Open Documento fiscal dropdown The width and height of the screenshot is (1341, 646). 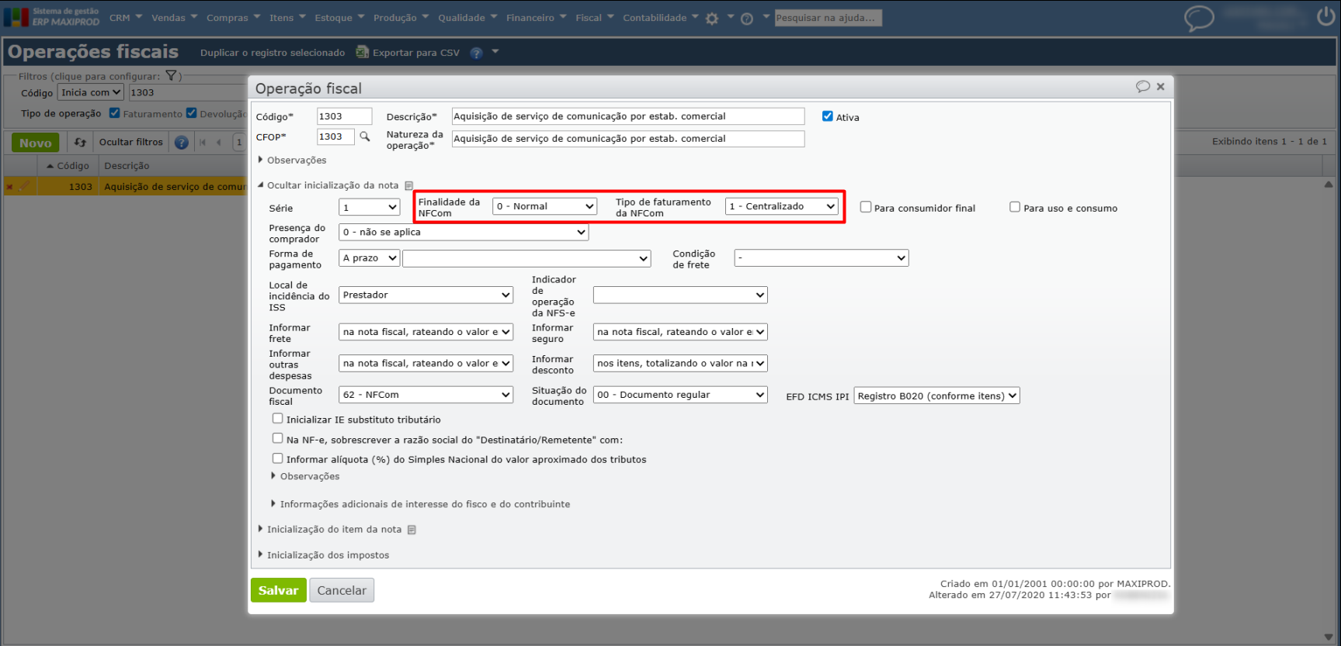click(x=426, y=395)
